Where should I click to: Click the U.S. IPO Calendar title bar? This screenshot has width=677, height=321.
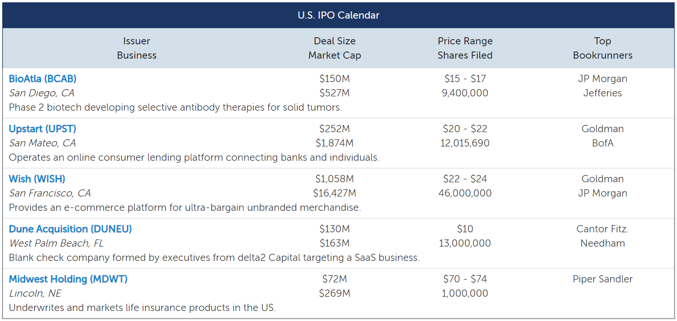point(338,15)
